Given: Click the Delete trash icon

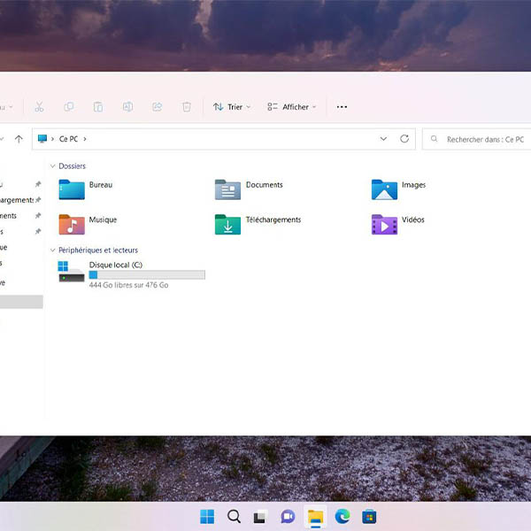Looking at the screenshot, I should [x=187, y=107].
